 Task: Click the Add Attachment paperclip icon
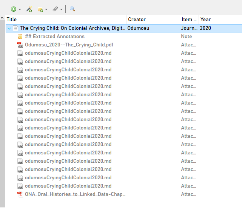point(55,9)
